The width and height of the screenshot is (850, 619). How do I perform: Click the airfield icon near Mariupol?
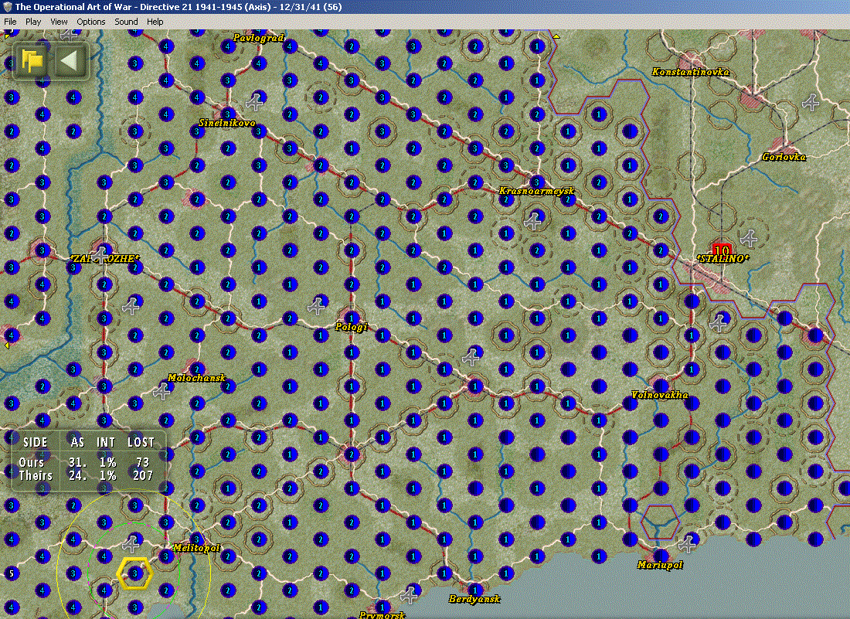pyautogui.click(x=688, y=543)
